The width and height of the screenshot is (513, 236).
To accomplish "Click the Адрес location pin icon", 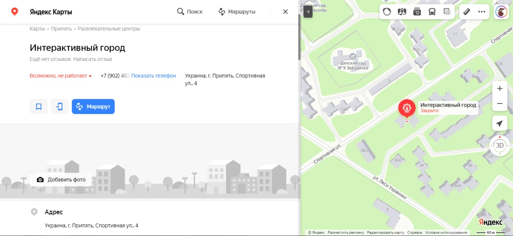I will (34, 212).
